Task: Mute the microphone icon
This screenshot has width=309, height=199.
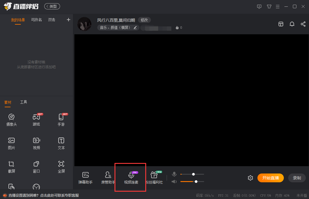Action: tap(174, 174)
